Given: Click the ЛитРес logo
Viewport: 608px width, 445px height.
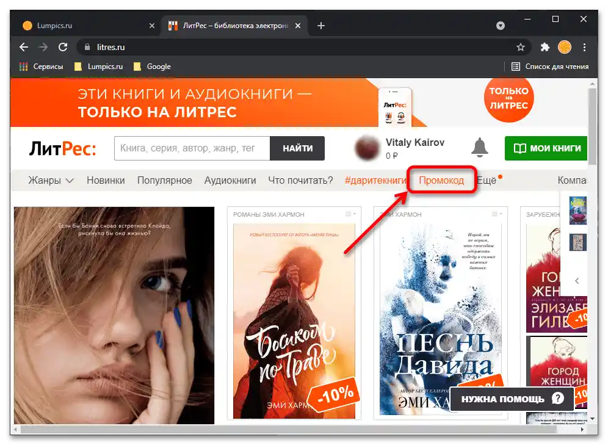Looking at the screenshot, I should [62, 149].
